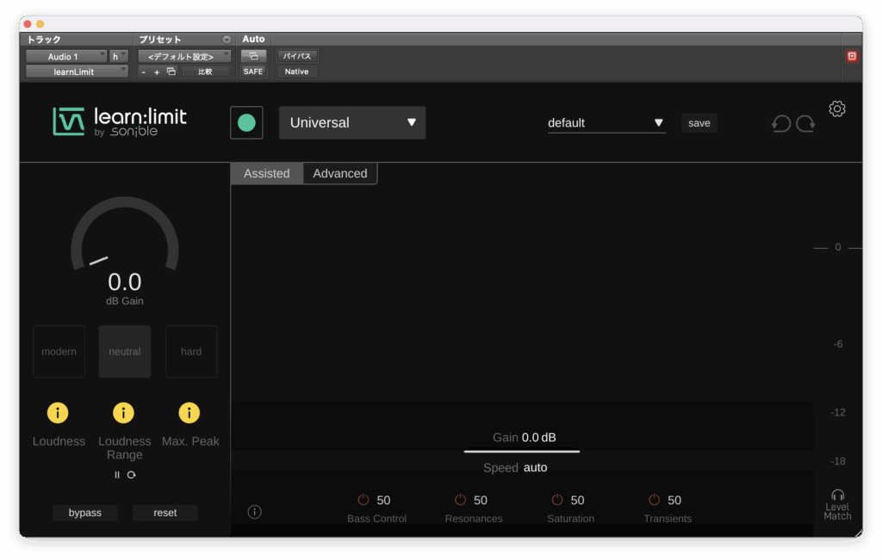Click the 0.0 gain readout
The image size is (882, 560).
125,282
